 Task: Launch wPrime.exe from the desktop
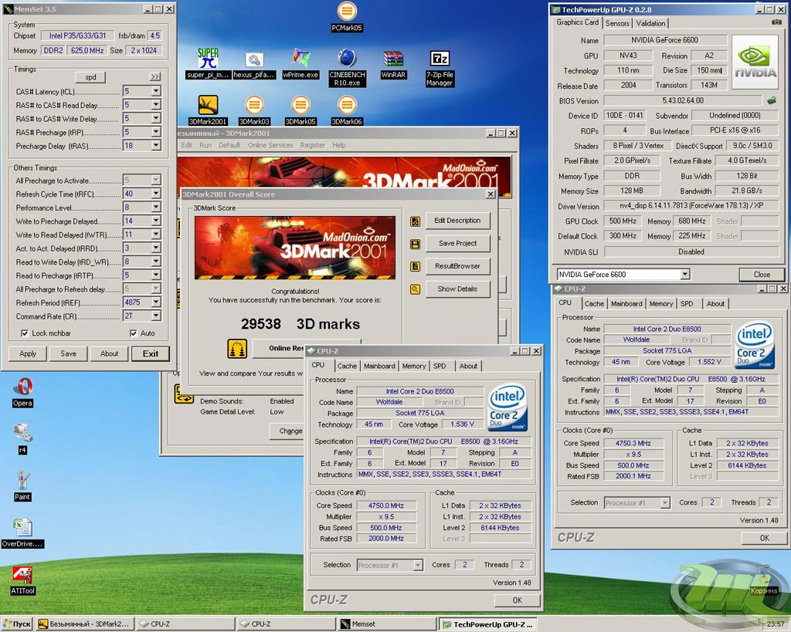(x=300, y=63)
